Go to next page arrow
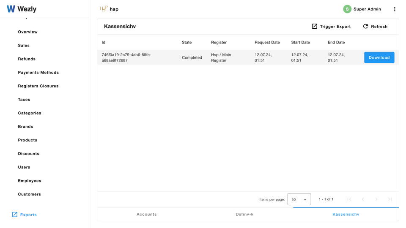 [376, 199]
